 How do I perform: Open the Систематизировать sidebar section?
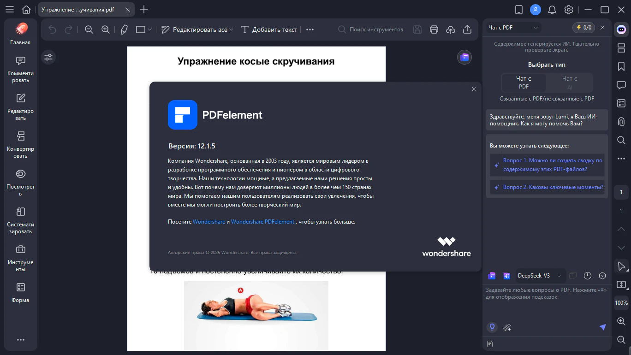coord(20,221)
